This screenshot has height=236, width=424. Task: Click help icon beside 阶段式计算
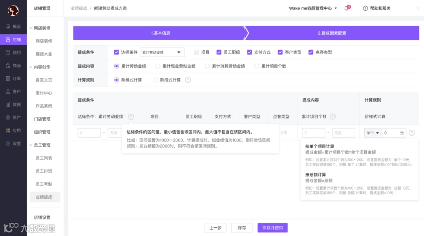pos(188,80)
